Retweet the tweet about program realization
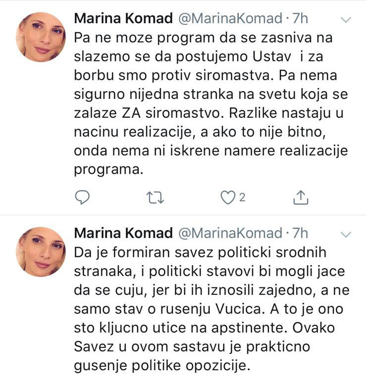This screenshot has width=366, height=382. click(156, 198)
